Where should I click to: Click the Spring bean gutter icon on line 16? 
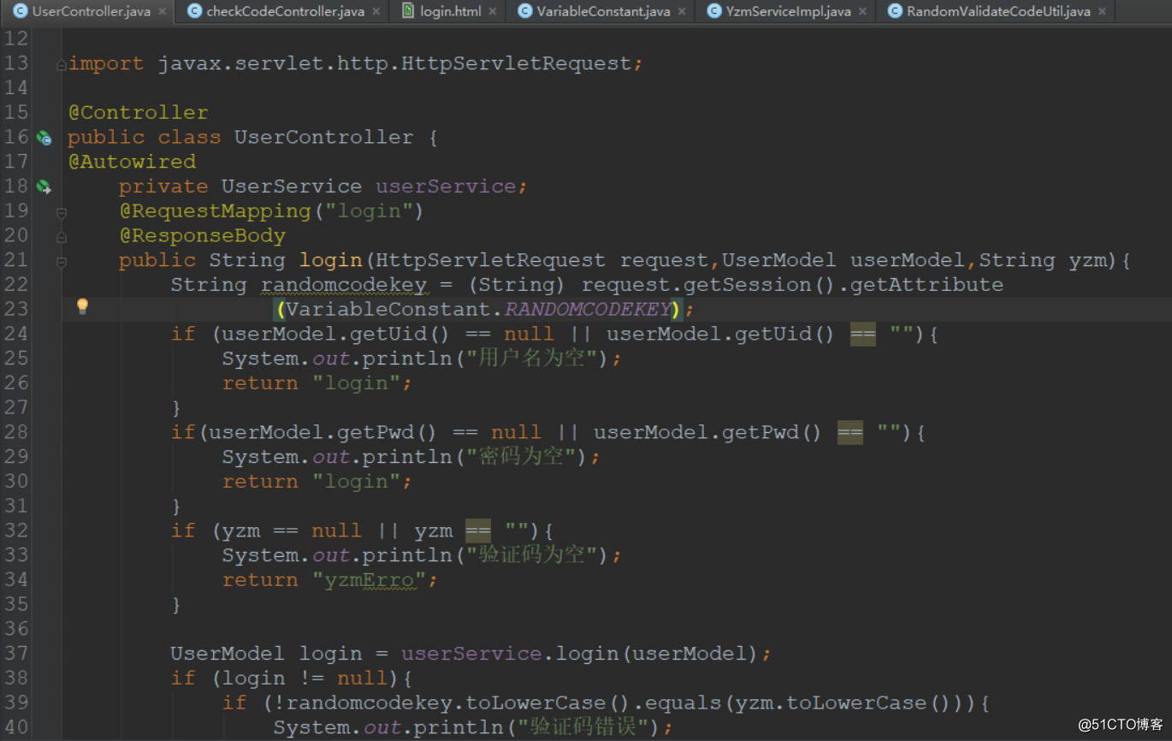click(x=44, y=137)
